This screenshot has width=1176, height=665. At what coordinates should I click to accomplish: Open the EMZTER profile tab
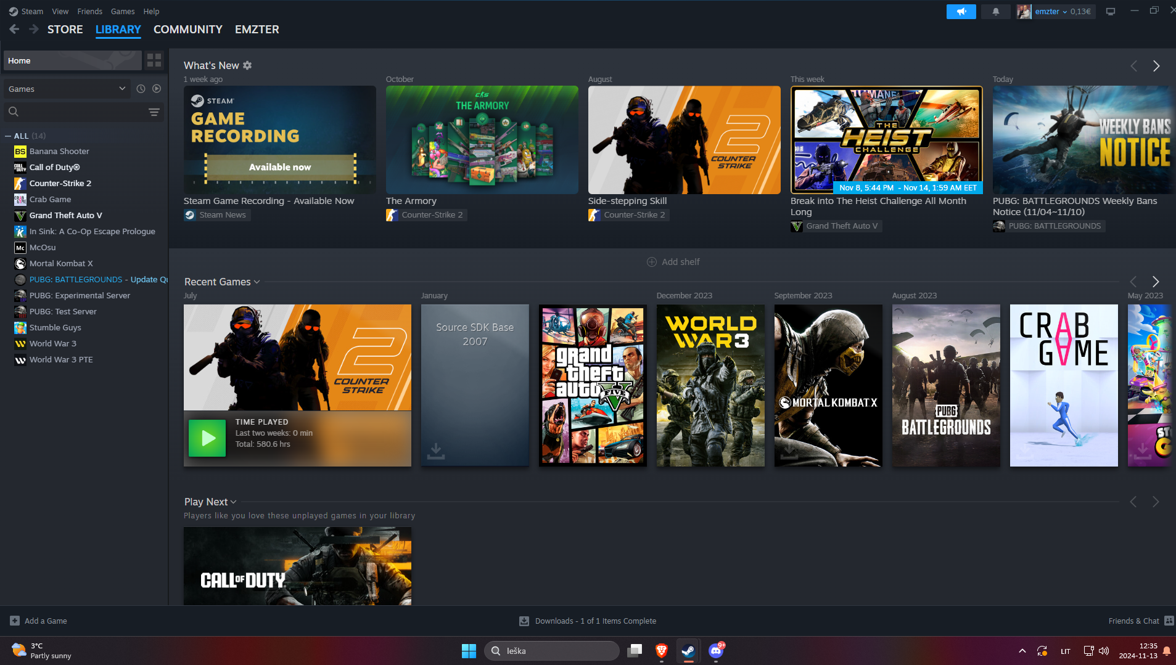coord(257,29)
